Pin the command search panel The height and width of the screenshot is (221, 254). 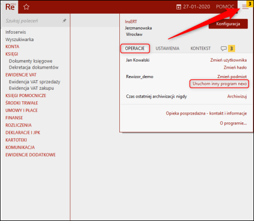point(64,21)
